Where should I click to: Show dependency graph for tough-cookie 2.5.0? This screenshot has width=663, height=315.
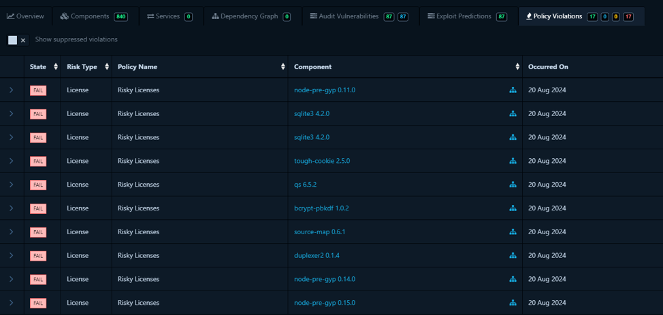513,161
